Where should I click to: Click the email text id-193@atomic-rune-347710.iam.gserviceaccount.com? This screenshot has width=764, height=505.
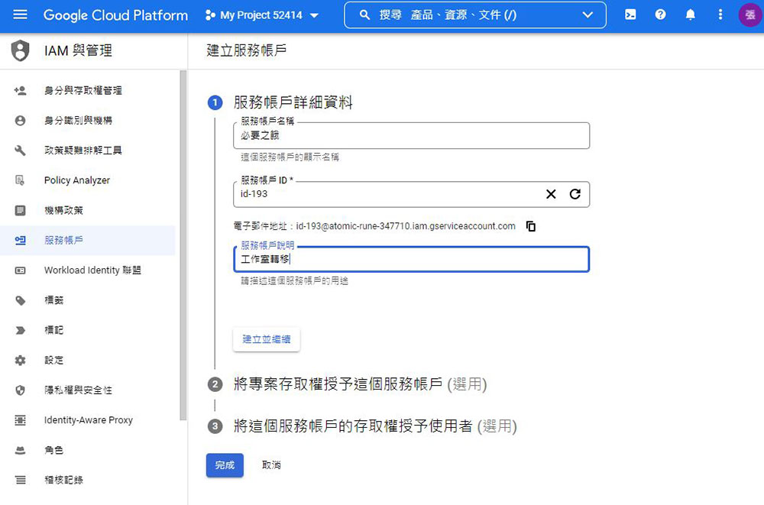coord(406,226)
